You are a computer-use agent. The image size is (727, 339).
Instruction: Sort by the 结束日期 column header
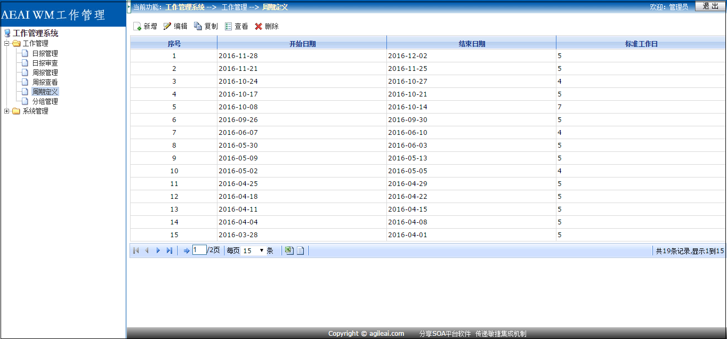coord(472,44)
